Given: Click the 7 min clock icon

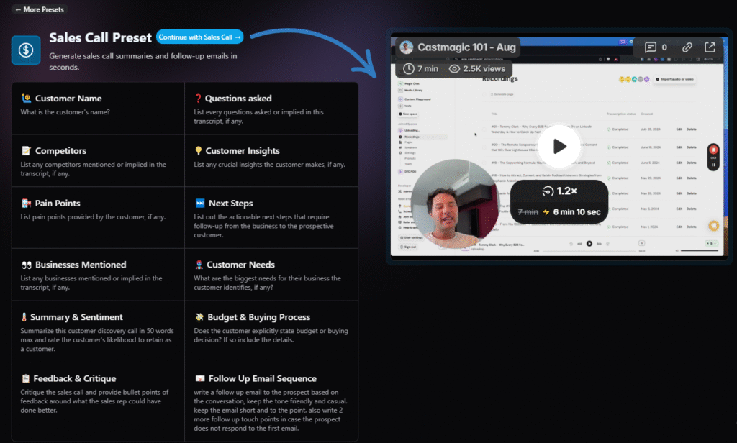Looking at the screenshot, I should coord(409,69).
